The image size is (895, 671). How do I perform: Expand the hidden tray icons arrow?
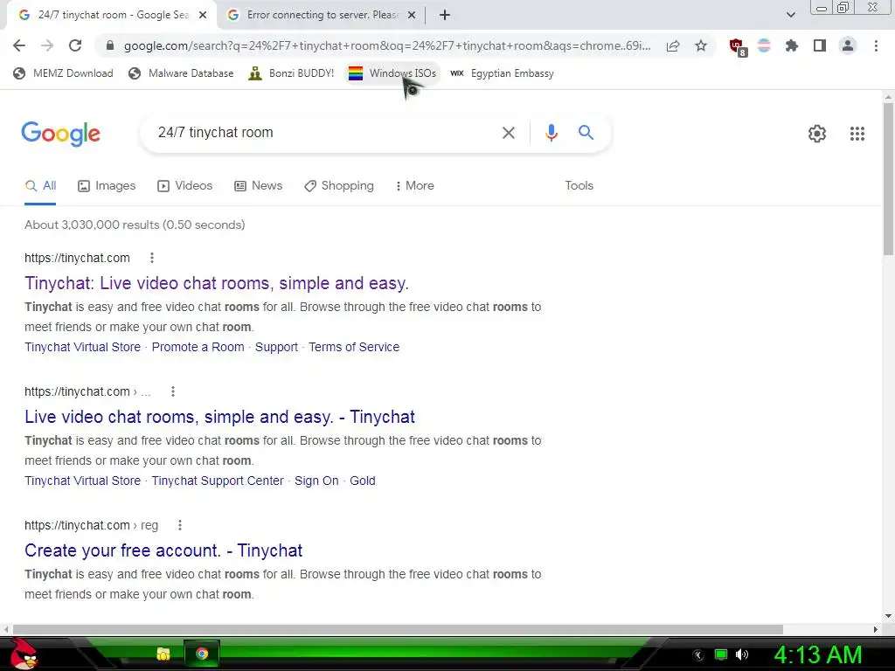(x=698, y=655)
